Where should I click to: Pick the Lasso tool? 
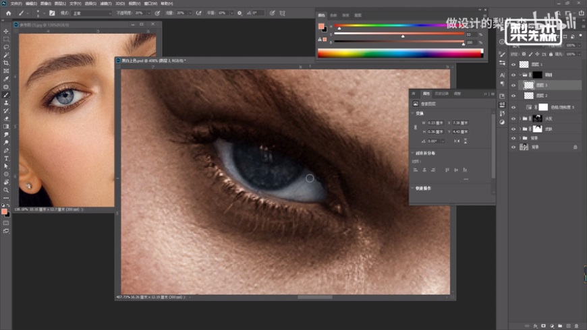pos(6,47)
